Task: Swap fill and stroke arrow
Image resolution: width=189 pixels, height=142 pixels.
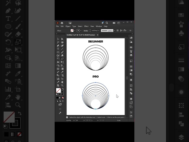Action: [x=63, y=89]
